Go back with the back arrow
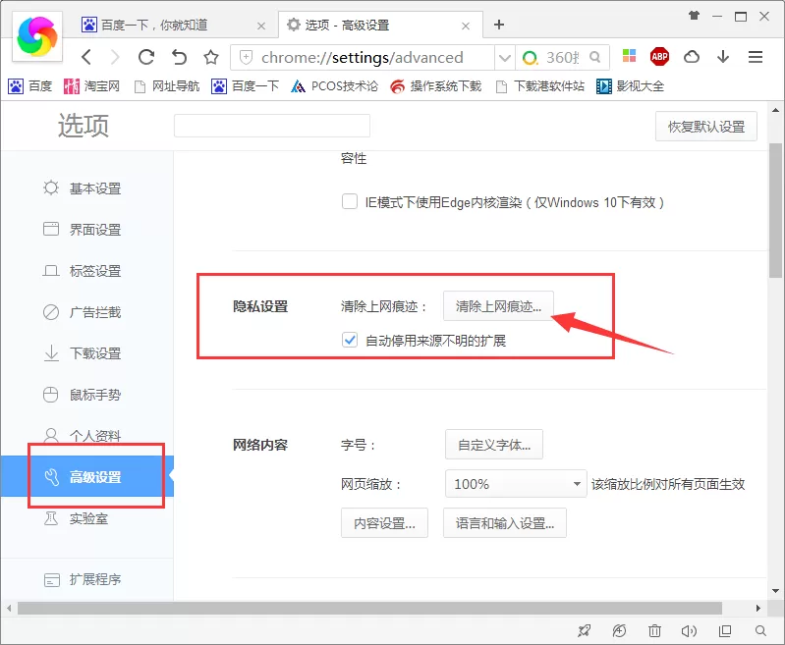 coord(86,57)
